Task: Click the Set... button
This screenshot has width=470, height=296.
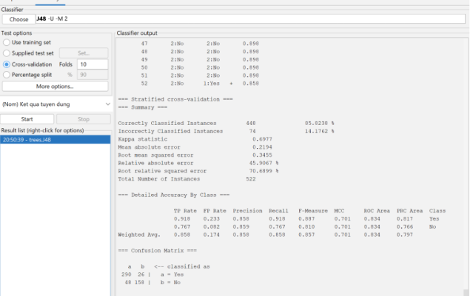Action: 84,53
